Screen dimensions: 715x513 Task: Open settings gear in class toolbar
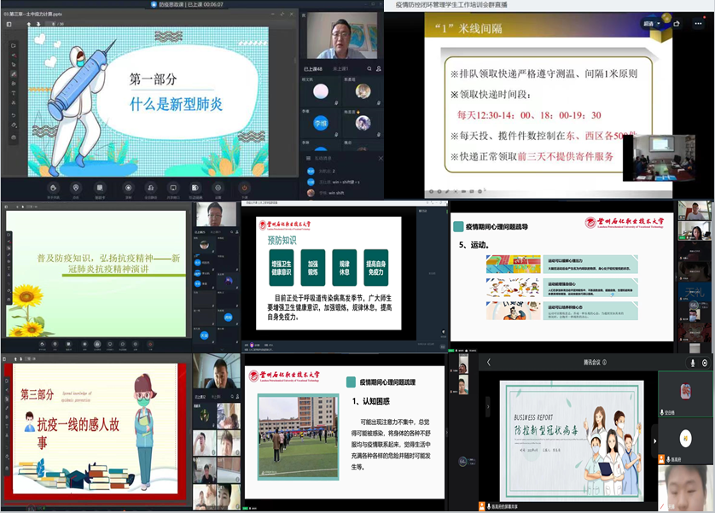coord(218,188)
